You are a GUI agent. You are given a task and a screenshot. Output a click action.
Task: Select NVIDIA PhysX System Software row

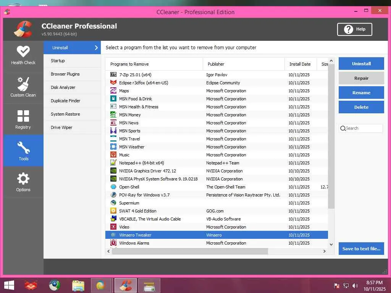217,179
